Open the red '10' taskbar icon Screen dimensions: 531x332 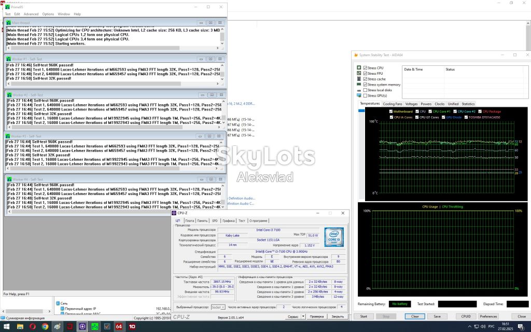click(132, 327)
